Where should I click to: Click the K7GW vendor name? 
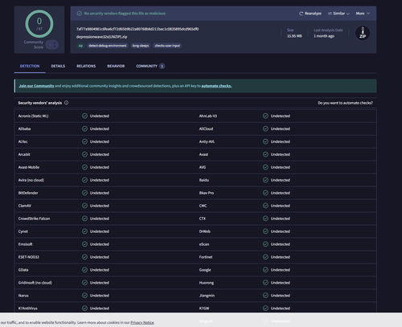[204, 309]
